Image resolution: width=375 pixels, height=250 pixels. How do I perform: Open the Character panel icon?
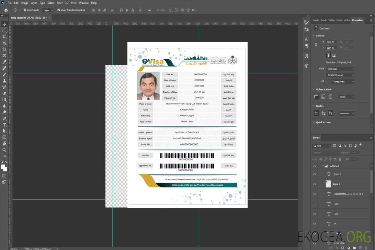click(x=306, y=39)
